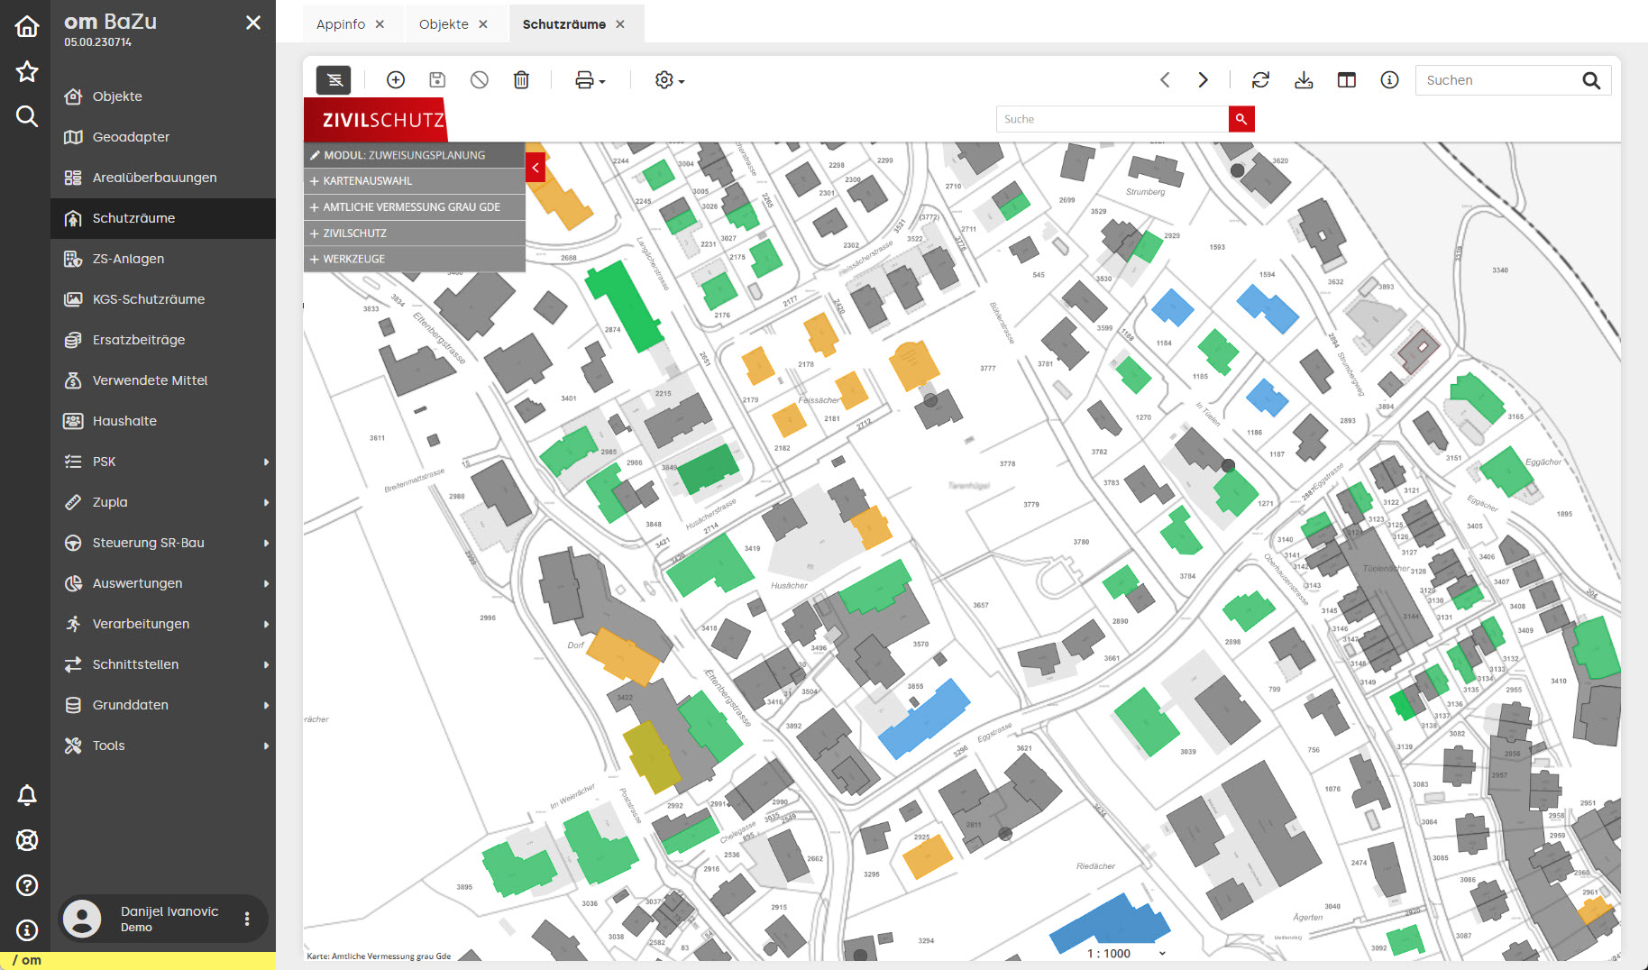This screenshot has height=970, width=1648.
Task: Open the notifications bell in sidebar
Action: [27, 795]
